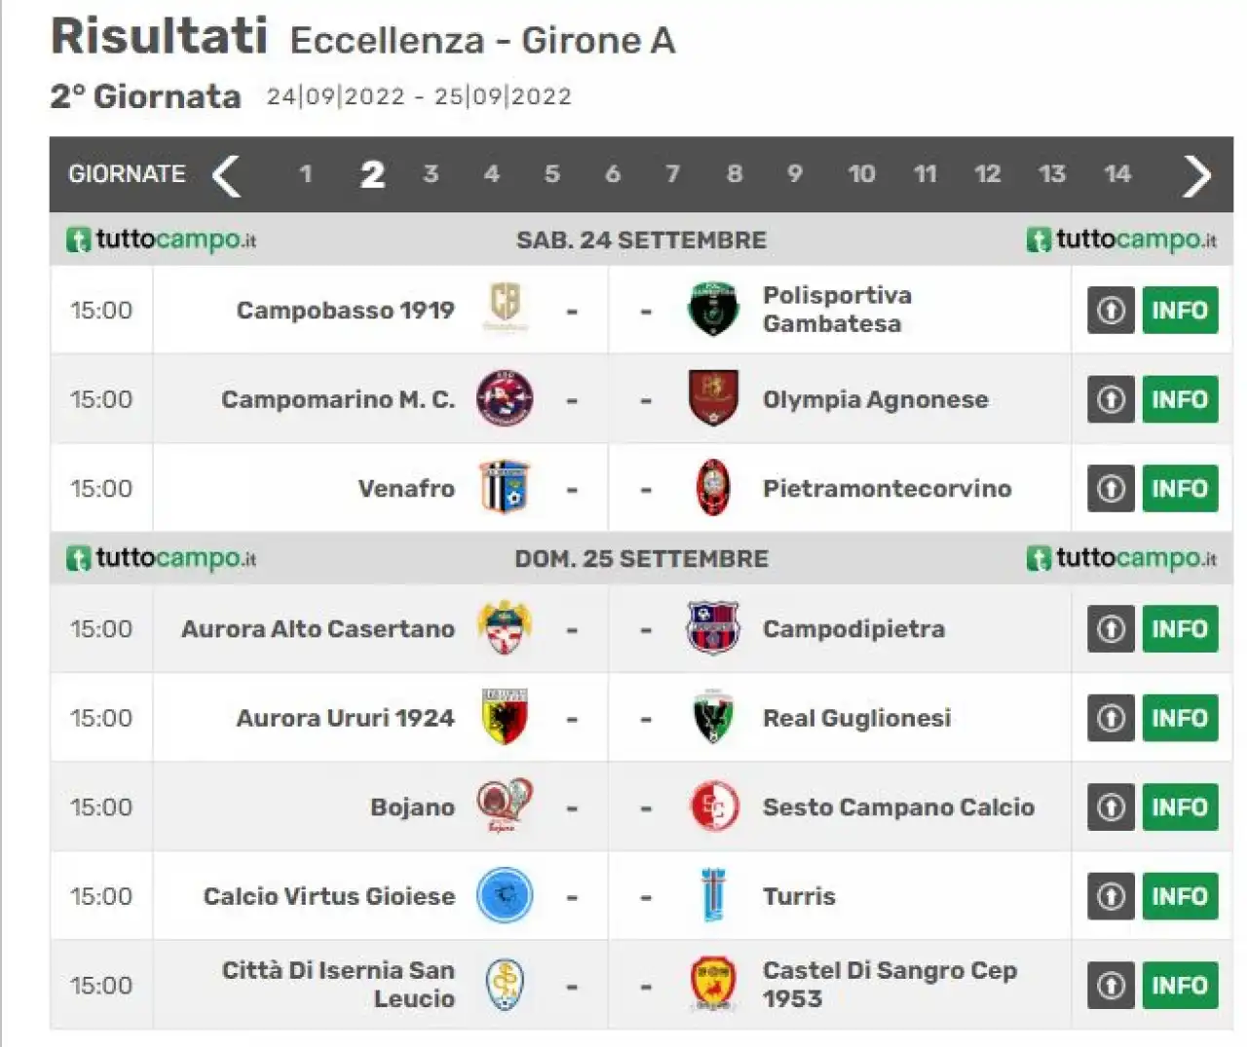
Task: Click the Aurora Ururi 1924 shield crest
Action: [x=505, y=717]
